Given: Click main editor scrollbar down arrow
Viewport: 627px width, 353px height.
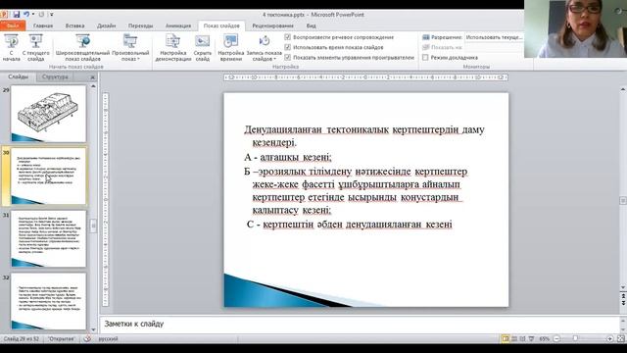Looking at the screenshot, I should click(623, 287).
